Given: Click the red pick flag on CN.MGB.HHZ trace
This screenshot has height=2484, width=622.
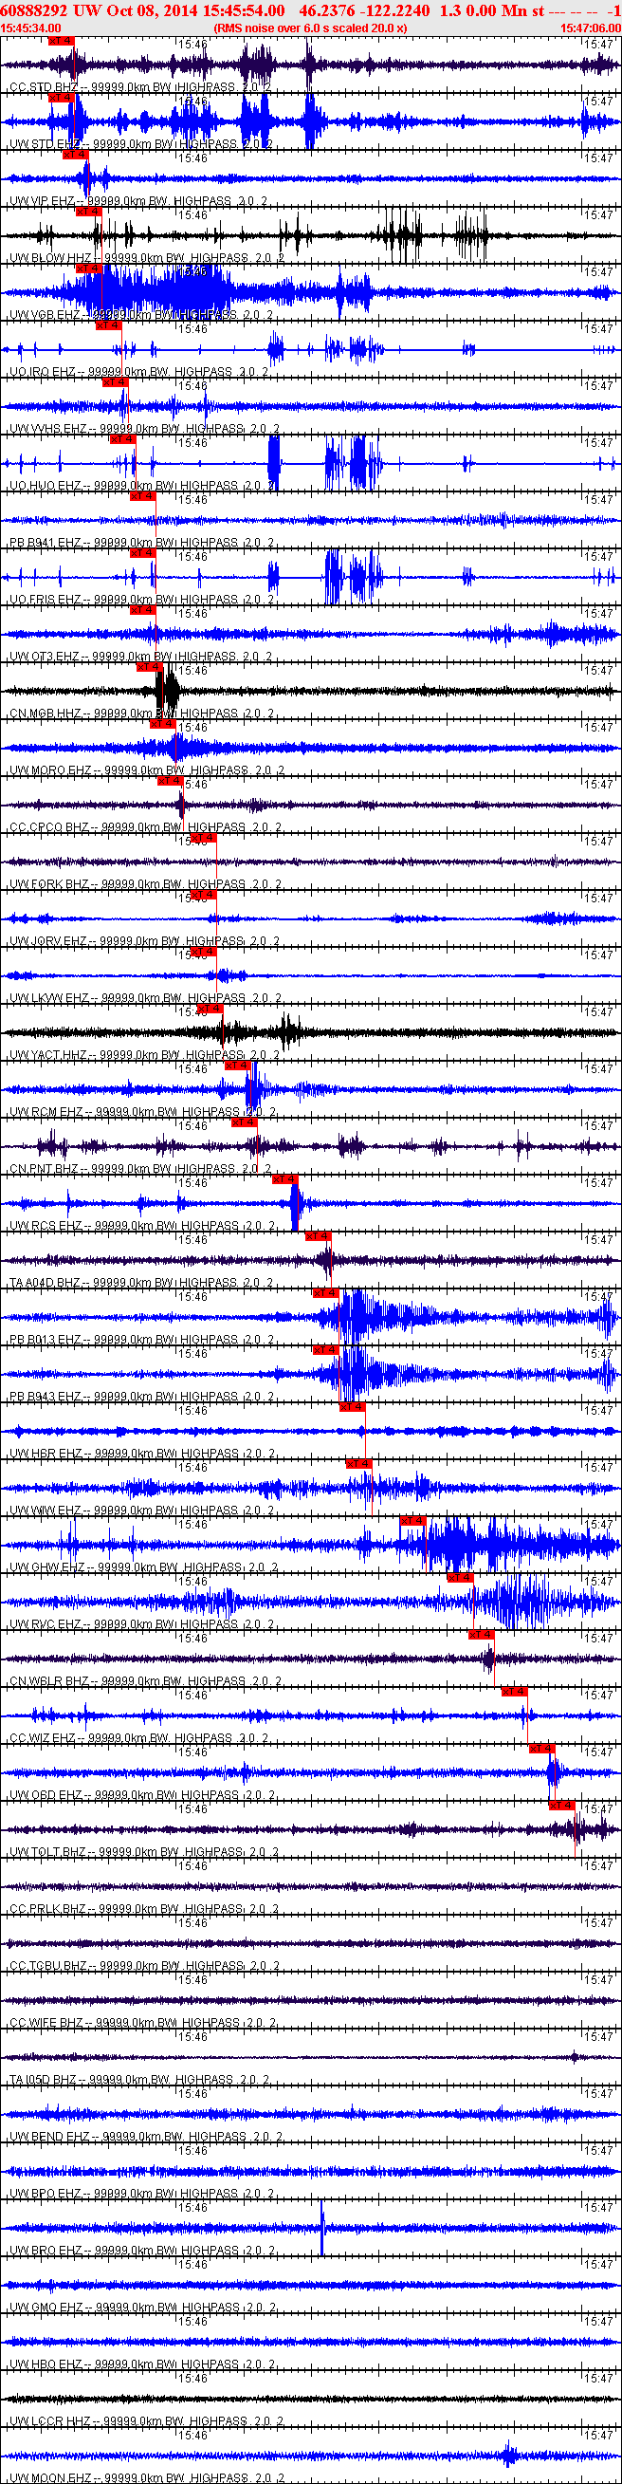Looking at the screenshot, I should tap(148, 666).
